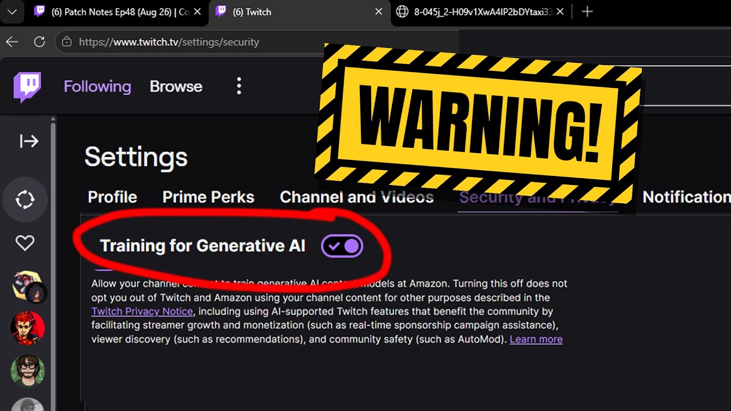This screenshot has height=411, width=731.
Task: Open the three-dot More menu beside Browse
Action: pos(239,86)
